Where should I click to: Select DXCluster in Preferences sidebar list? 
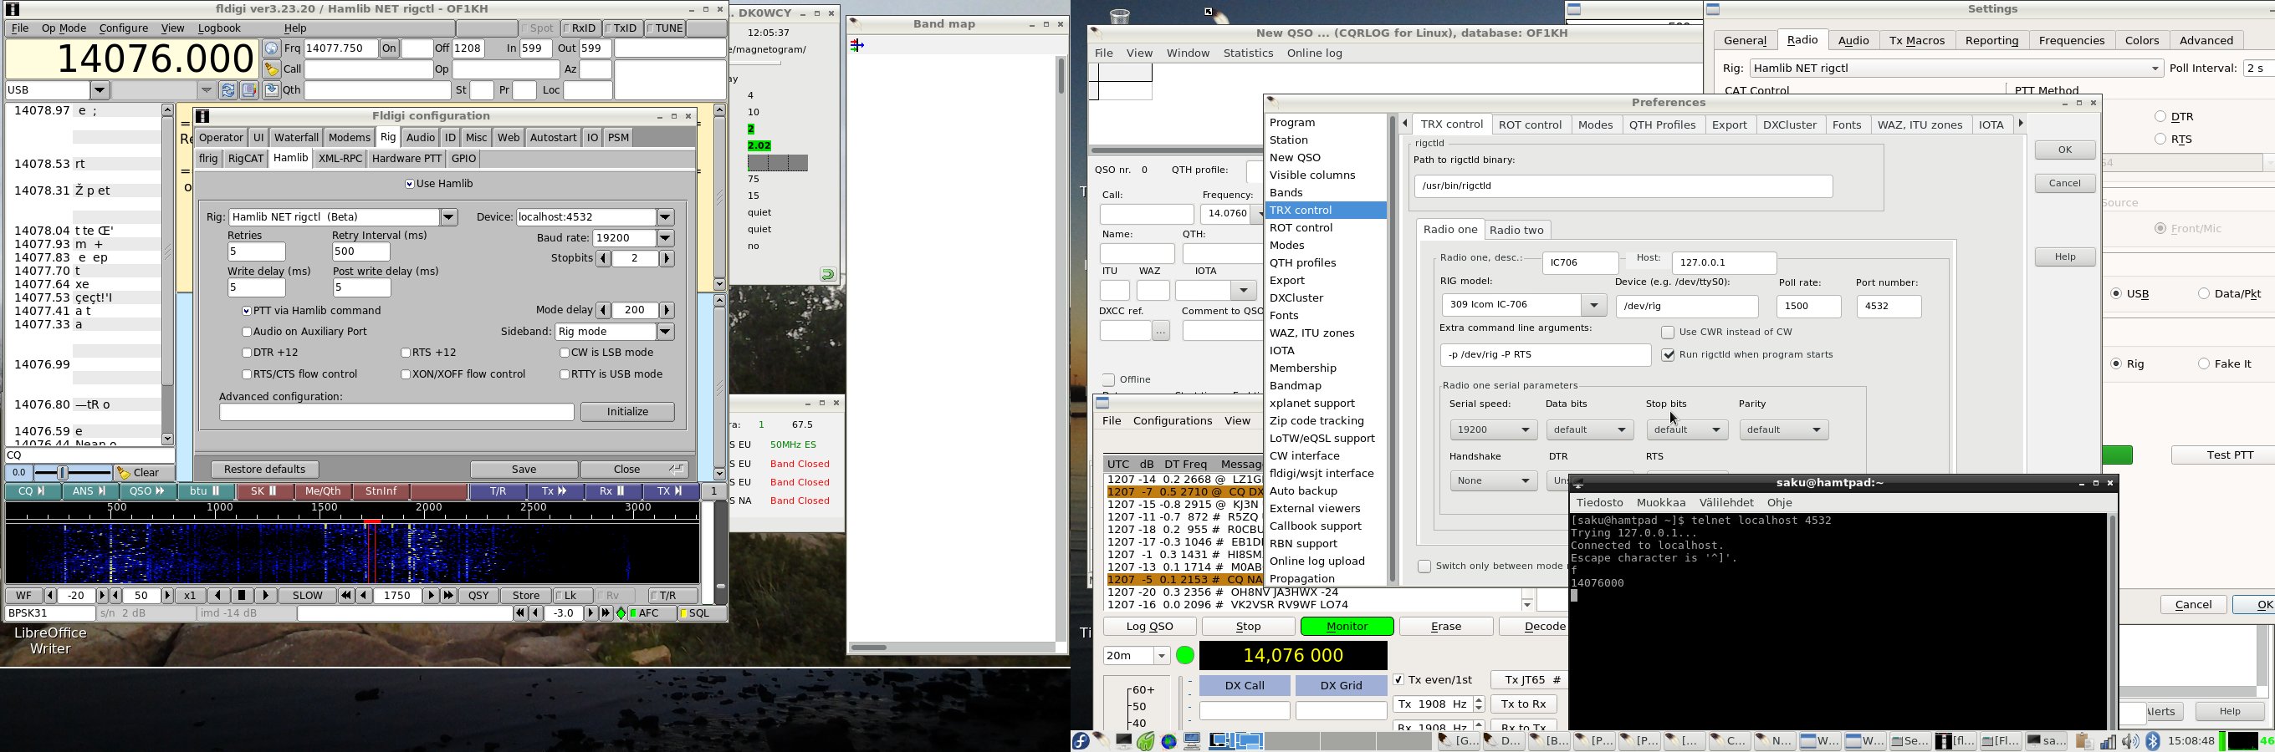tap(1296, 298)
